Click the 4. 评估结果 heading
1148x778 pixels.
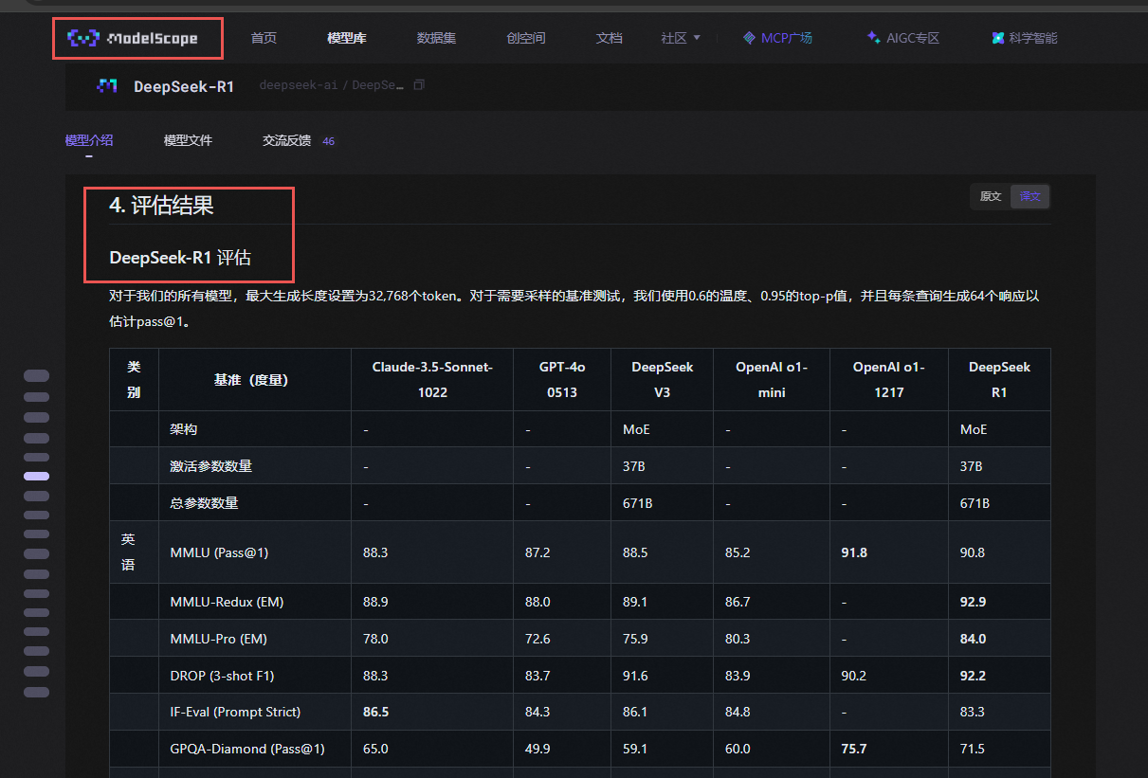click(x=161, y=205)
